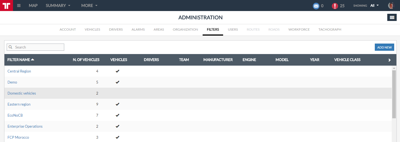The width and height of the screenshot is (400, 142).
Task: Open the Showing All dropdown
Action: tap(374, 6)
